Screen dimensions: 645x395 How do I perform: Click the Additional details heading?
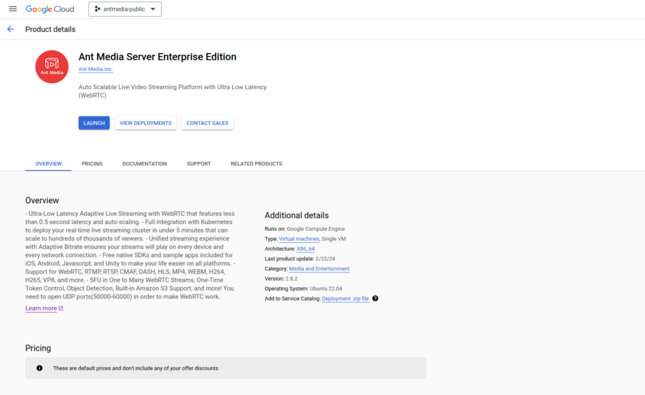tap(297, 216)
